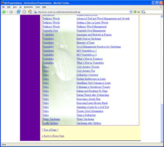Jump to Top of Page link
164x147 pixels.
point(50,130)
